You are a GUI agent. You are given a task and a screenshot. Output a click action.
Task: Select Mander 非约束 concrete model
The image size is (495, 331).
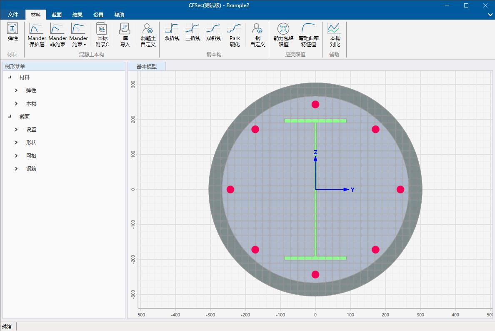coord(57,34)
